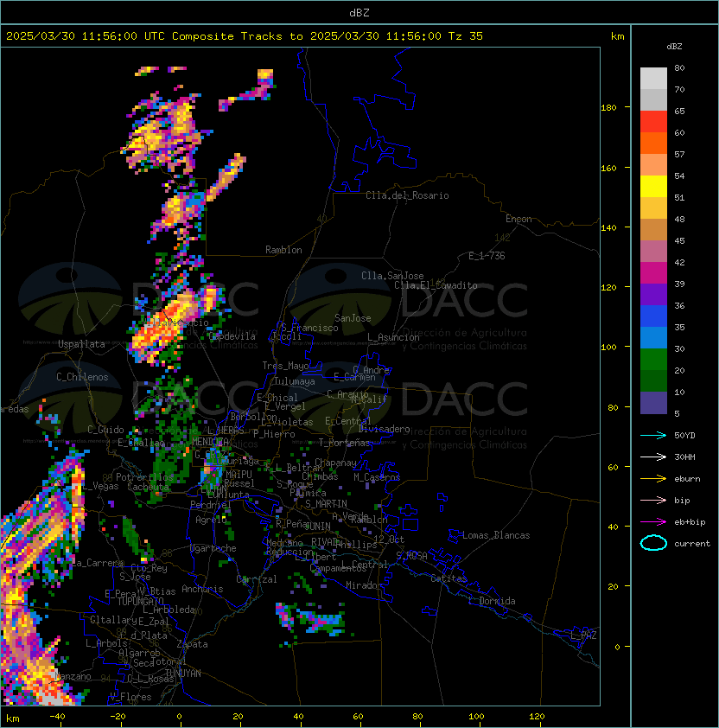The image size is (719, 728).
Task: Choose the tan 45-48 dBZ legend swatch
Action: tap(653, 230)
